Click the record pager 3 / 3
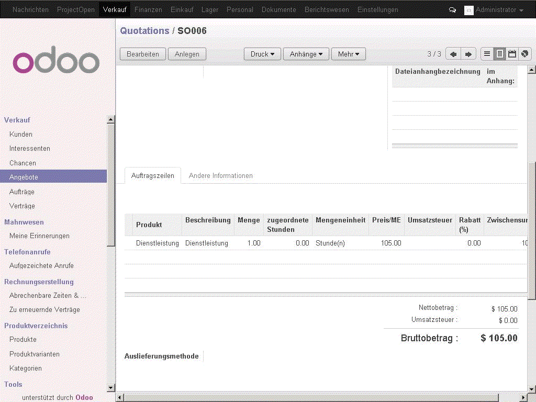This screenshot has height=402, width=536. point(434,54)
